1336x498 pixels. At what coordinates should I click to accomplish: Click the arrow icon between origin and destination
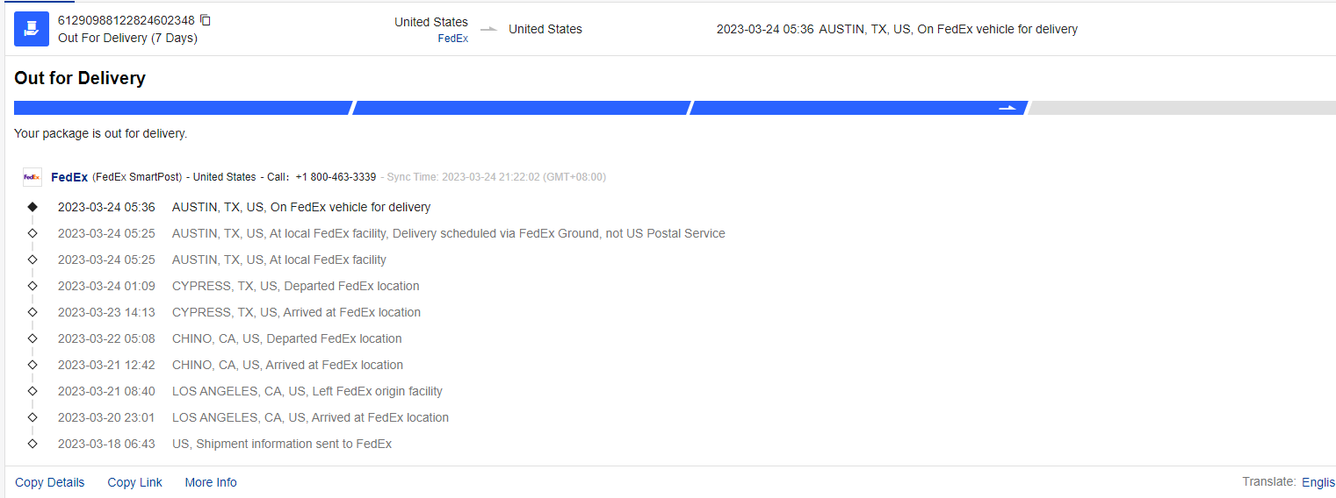[488, 29]
